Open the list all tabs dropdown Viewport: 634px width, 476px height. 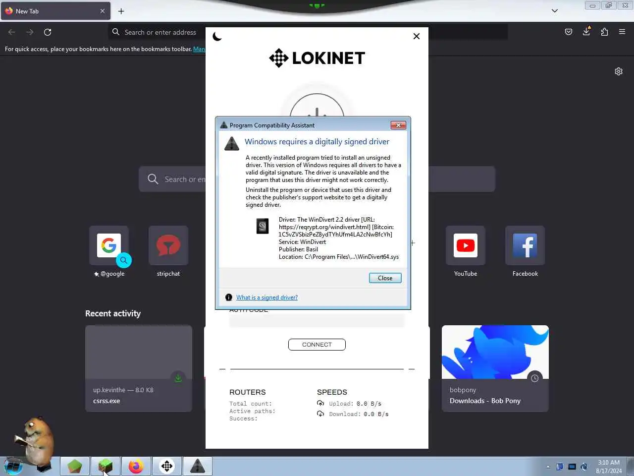[x=555, y=11]
